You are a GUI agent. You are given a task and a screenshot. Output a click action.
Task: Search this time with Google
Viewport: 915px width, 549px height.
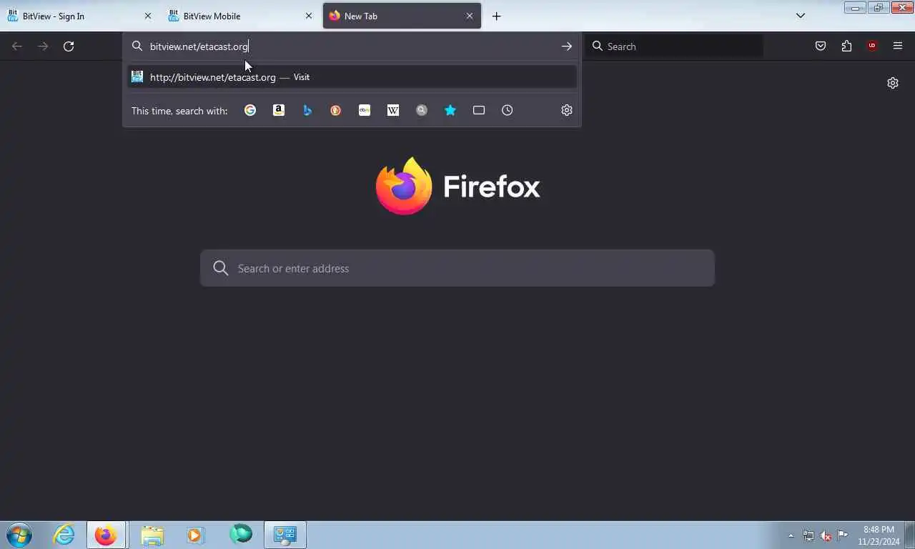pyautogui.click(x=250, y=110)
